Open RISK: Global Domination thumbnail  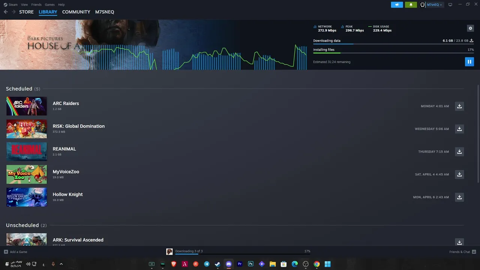(x=27, y=129)
